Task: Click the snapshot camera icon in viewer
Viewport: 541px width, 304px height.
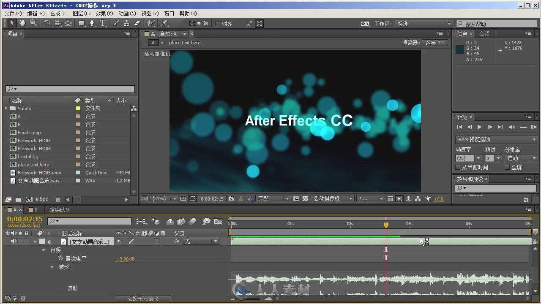Action: point(231,198)
